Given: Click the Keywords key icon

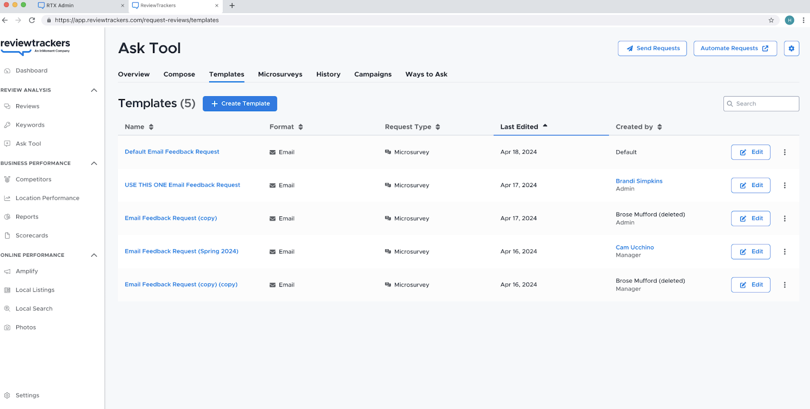Looking at the screenshot, I should (7, 125).
